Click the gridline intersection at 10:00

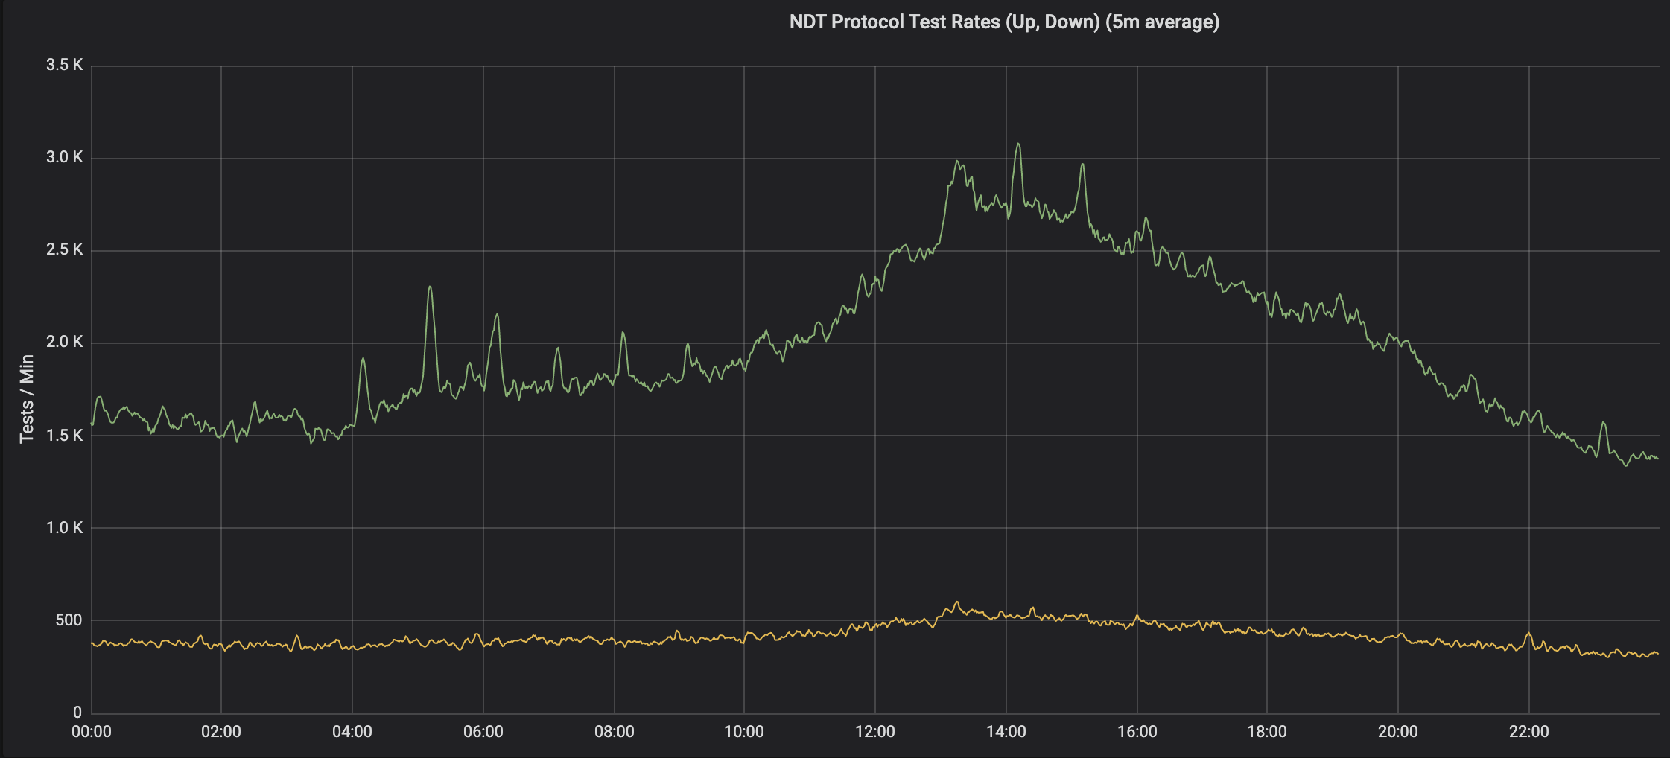pyautogui.click(x=743, y=344)
